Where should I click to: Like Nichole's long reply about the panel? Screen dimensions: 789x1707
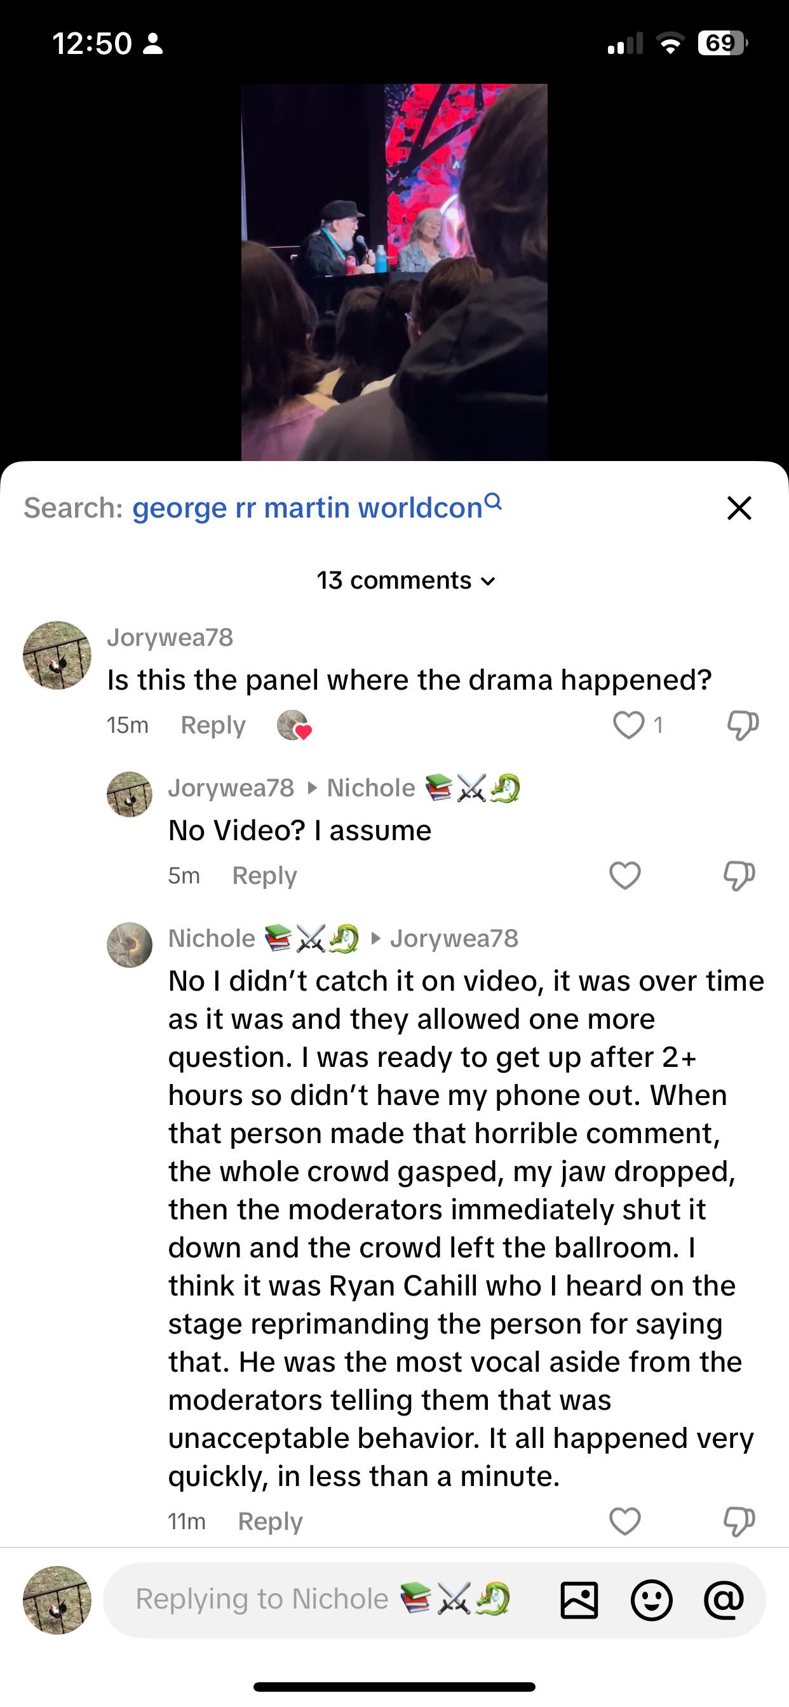(x=624, y=1521)
